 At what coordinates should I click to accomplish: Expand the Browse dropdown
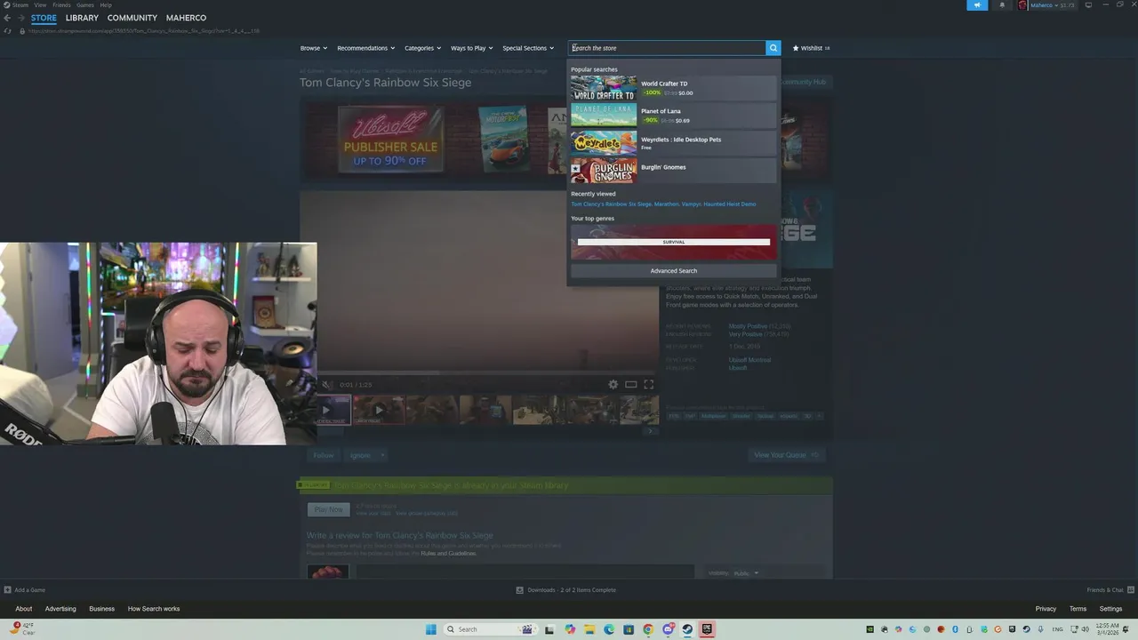(x=314, y=48)
